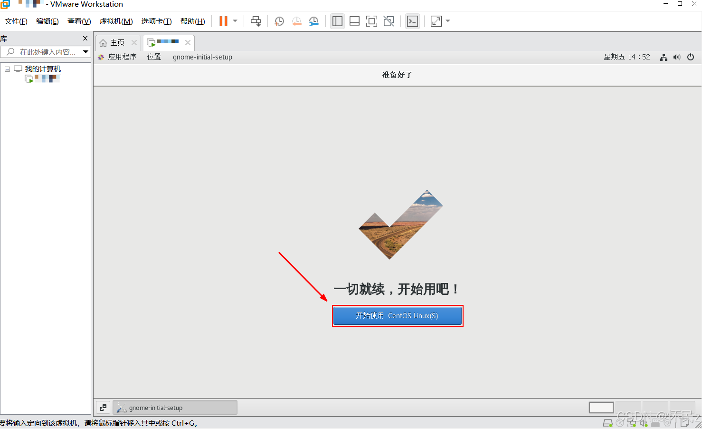Open the 帮助(H) menu
This screenshot has width=702, height=429.
pos(193,21)
